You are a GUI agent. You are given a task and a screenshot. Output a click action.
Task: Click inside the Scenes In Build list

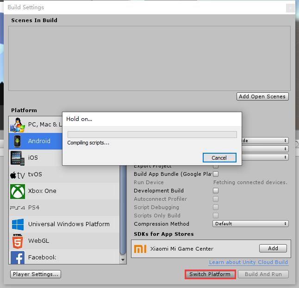pyautogui.click(x=149, y=58)
